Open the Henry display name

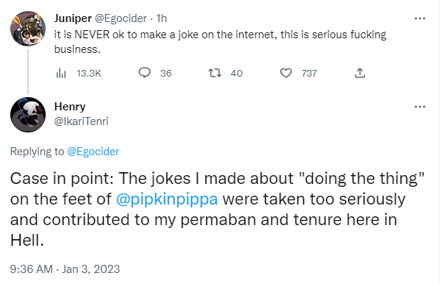pos(70,107)
